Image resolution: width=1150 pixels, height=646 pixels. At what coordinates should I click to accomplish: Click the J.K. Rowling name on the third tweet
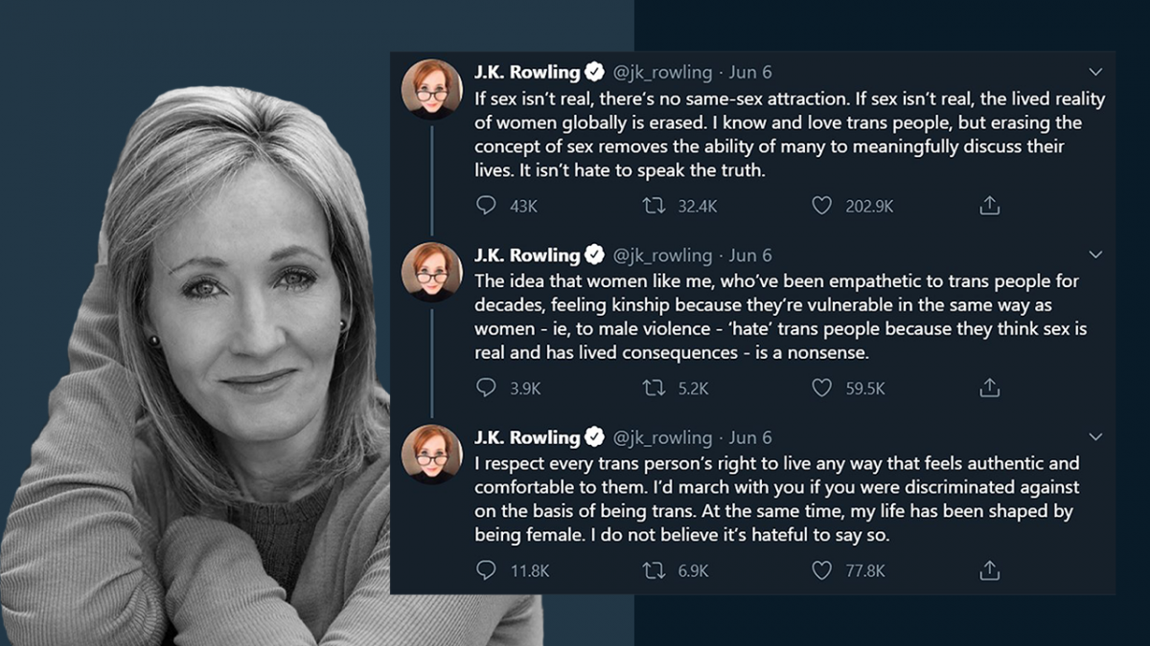pos(527,437)
